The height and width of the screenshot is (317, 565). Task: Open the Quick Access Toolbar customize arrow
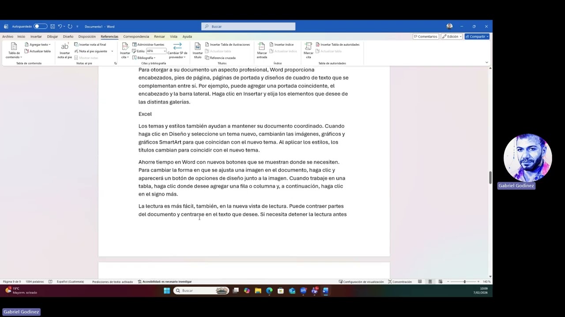coord(77,26)
